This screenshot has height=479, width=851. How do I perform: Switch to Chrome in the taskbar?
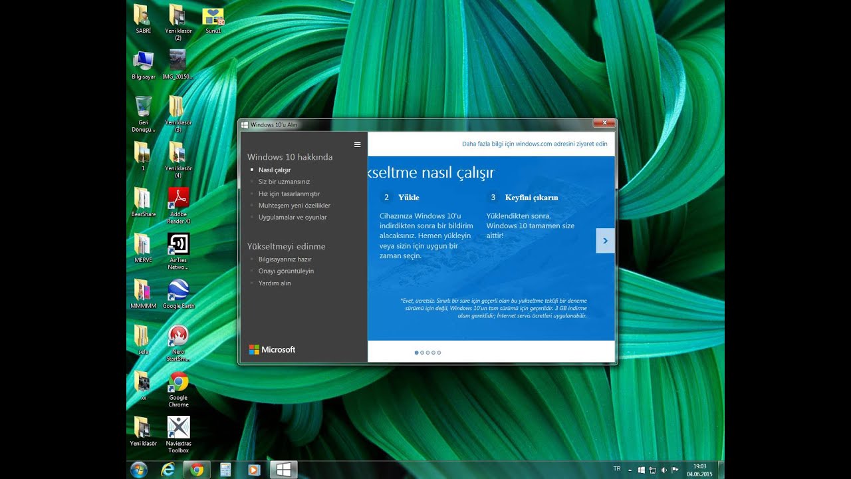point(197,470)
